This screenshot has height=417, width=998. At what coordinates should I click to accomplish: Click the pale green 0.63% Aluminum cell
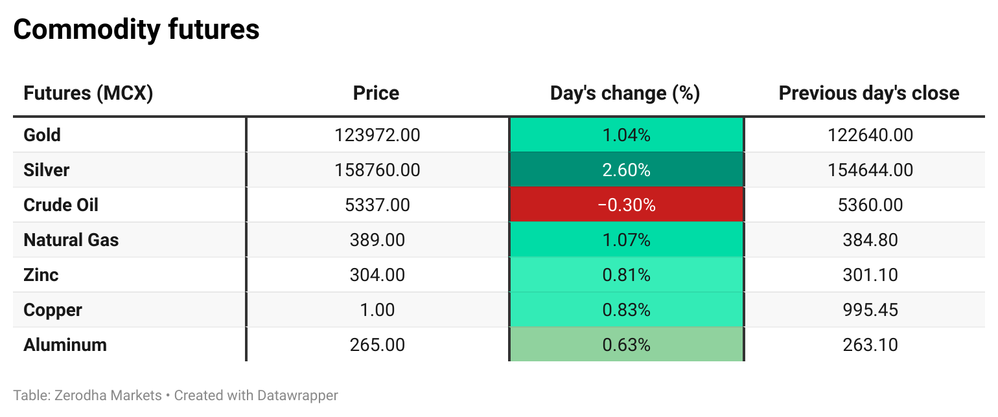626,345
